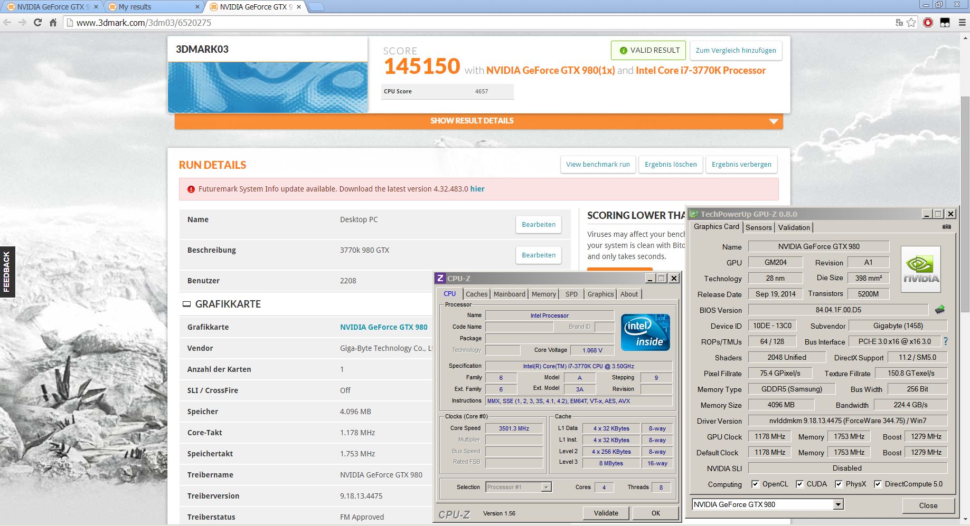
Task: Click 'Zum Vergleich hinzufügen' button
Action: click(736, 51)
